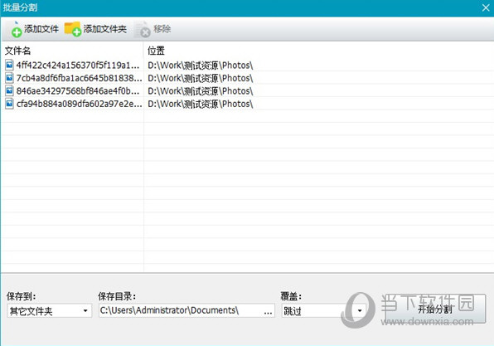Open the 保存到 dropdown showing 其它文件夹
Viewport: 494px width, 346px height.
[x=50, y=311]
